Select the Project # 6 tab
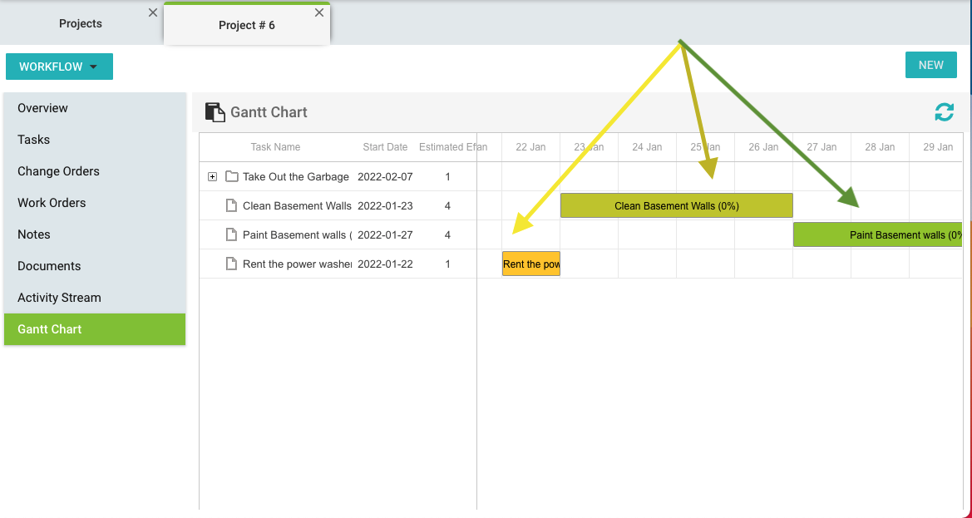The width and height of the screenshot is (972, 518). (246, 25)
